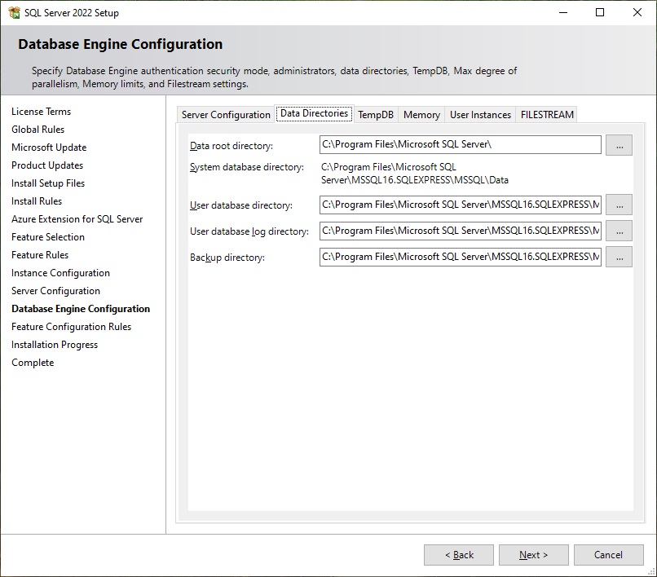The image size is (657, 577).
Task: Go to the User Instances tab
Action: pyautogui.click(x=480, y=115)
